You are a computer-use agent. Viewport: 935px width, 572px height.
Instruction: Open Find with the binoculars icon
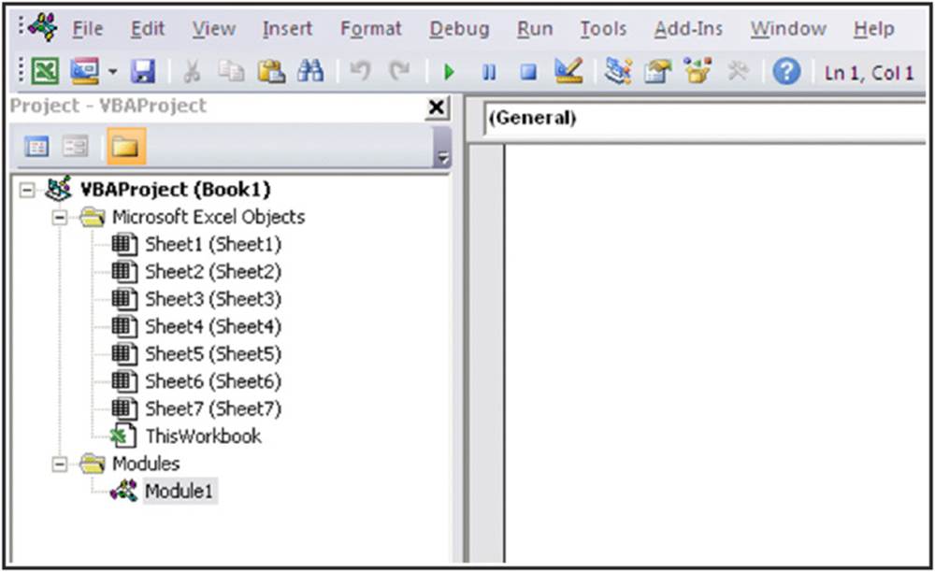point(310,72)
